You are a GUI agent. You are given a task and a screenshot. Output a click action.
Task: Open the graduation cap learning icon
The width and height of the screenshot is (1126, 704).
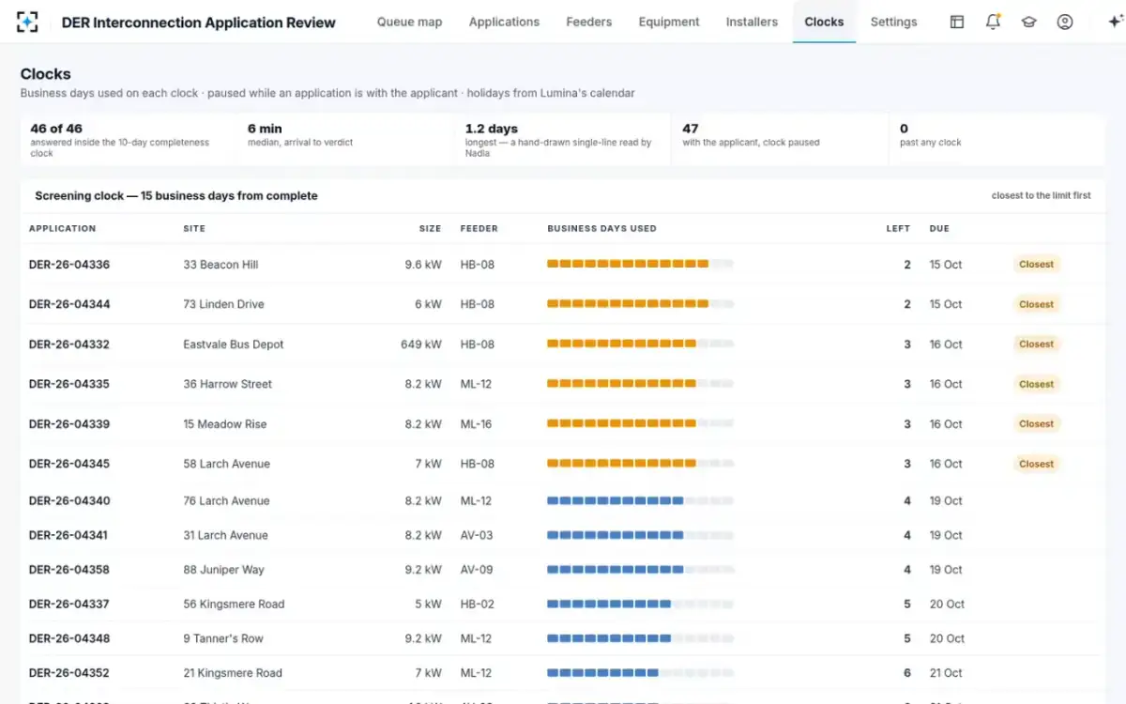(1028, 22)
